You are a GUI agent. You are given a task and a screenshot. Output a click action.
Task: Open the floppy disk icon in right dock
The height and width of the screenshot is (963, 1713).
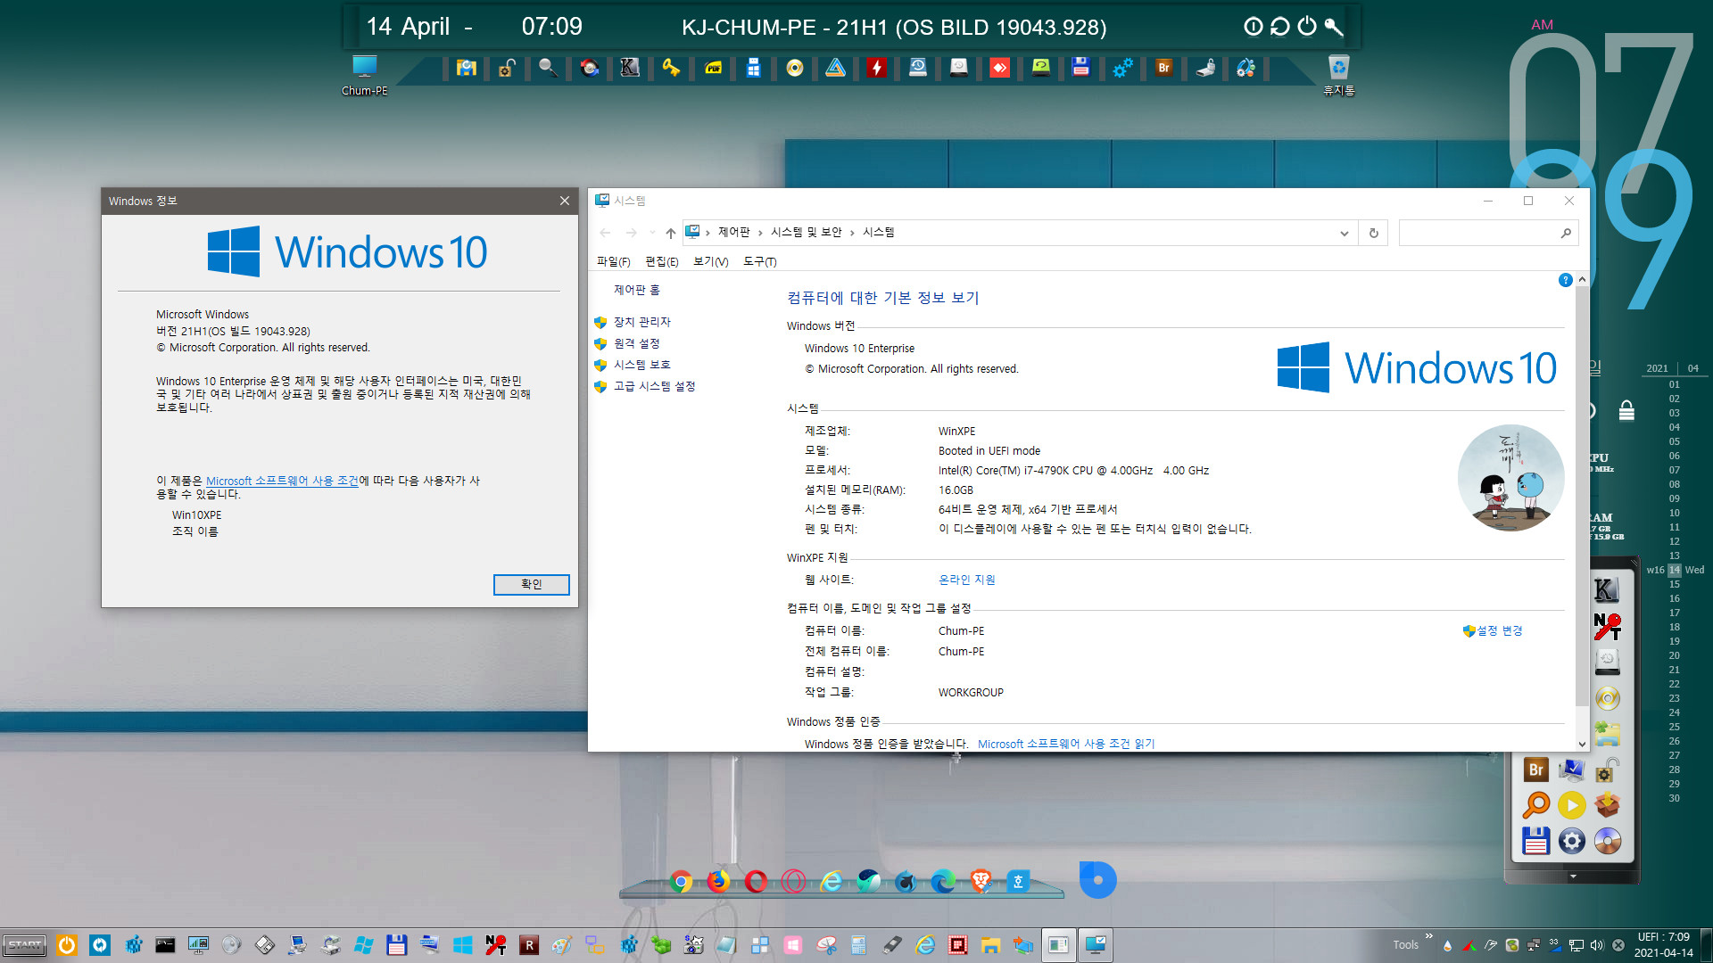coord(1535,841)
